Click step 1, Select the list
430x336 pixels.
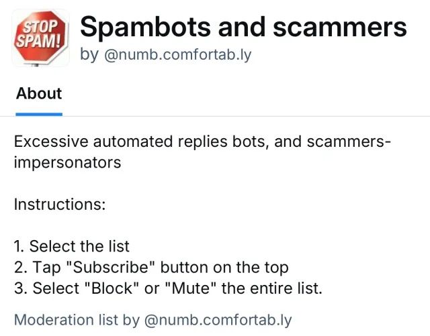(x=72, y=246)
